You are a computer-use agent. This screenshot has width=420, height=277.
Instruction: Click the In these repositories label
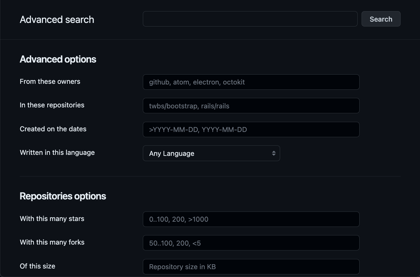[52, 105]
